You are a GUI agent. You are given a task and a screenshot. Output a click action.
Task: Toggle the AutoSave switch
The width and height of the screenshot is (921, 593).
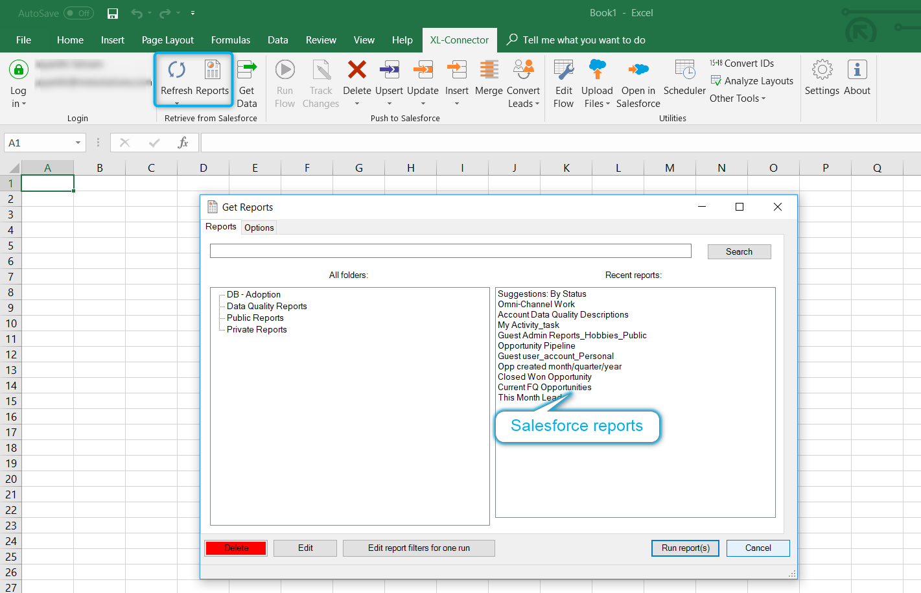[x=78, y=14]
